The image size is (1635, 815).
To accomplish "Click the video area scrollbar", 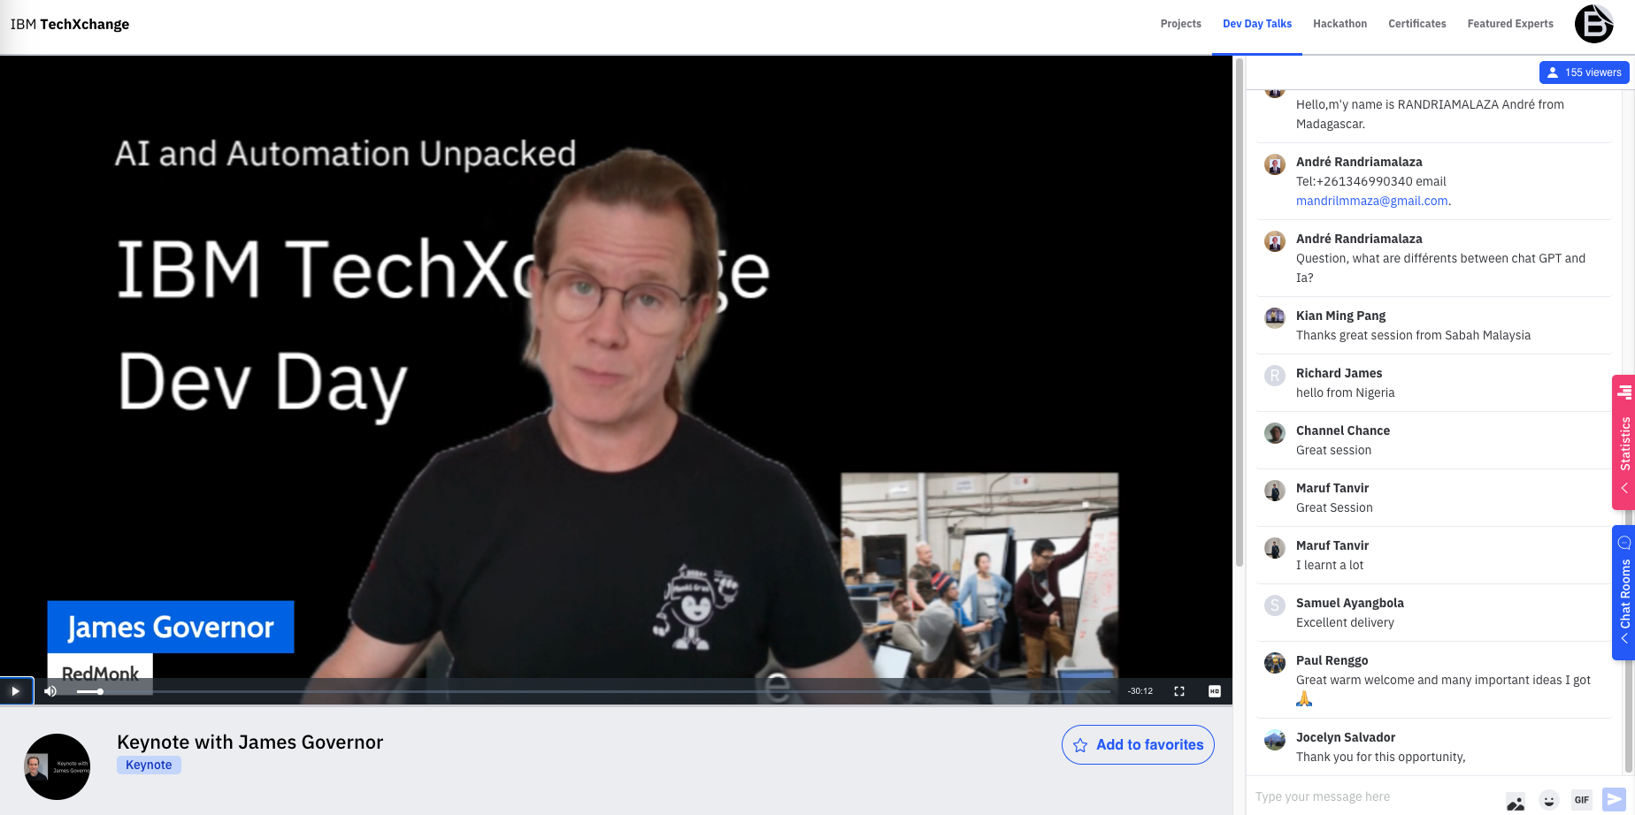I will [x=1240, y=312].
